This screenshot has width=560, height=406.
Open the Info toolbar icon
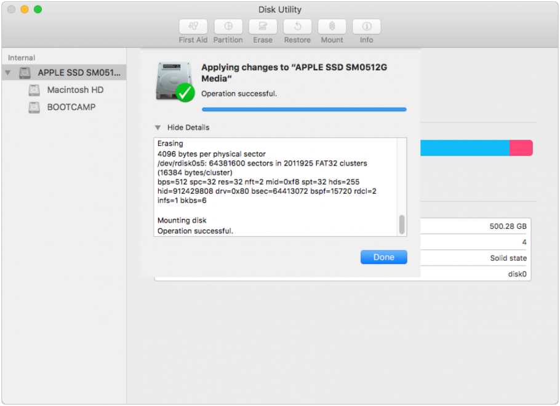pos(366,26)
